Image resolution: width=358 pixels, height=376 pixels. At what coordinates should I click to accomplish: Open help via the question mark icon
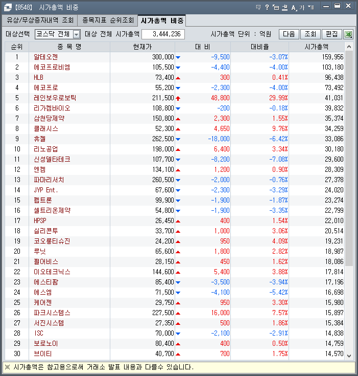pyautogui.click(x=267, y=7)
